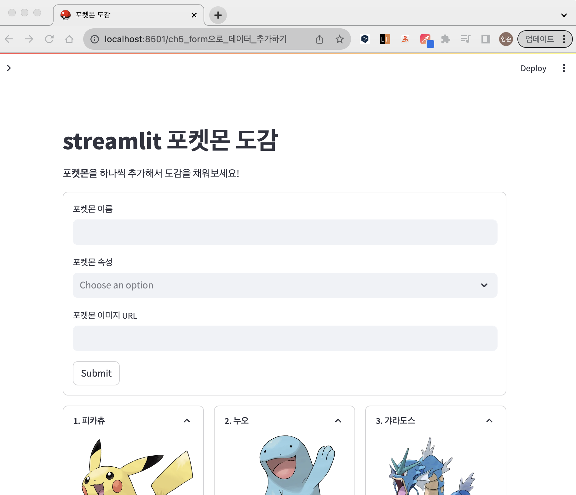Open the extensions puzzle menu
This screenshot has width=576, height=495.
tap(446, 39)
